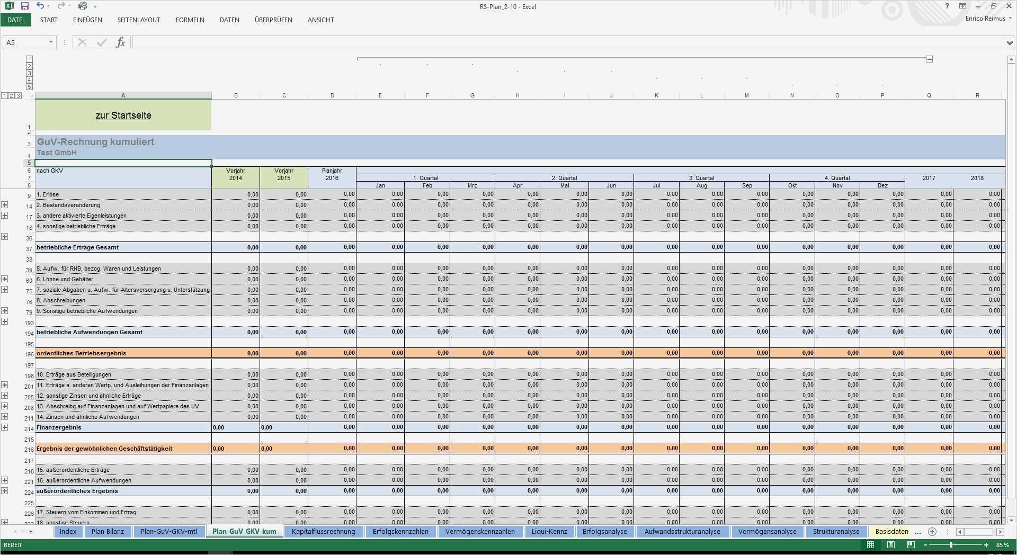Click outline level button 2
The height and width of the screenshot is (555, 1017).
[11, 96]
